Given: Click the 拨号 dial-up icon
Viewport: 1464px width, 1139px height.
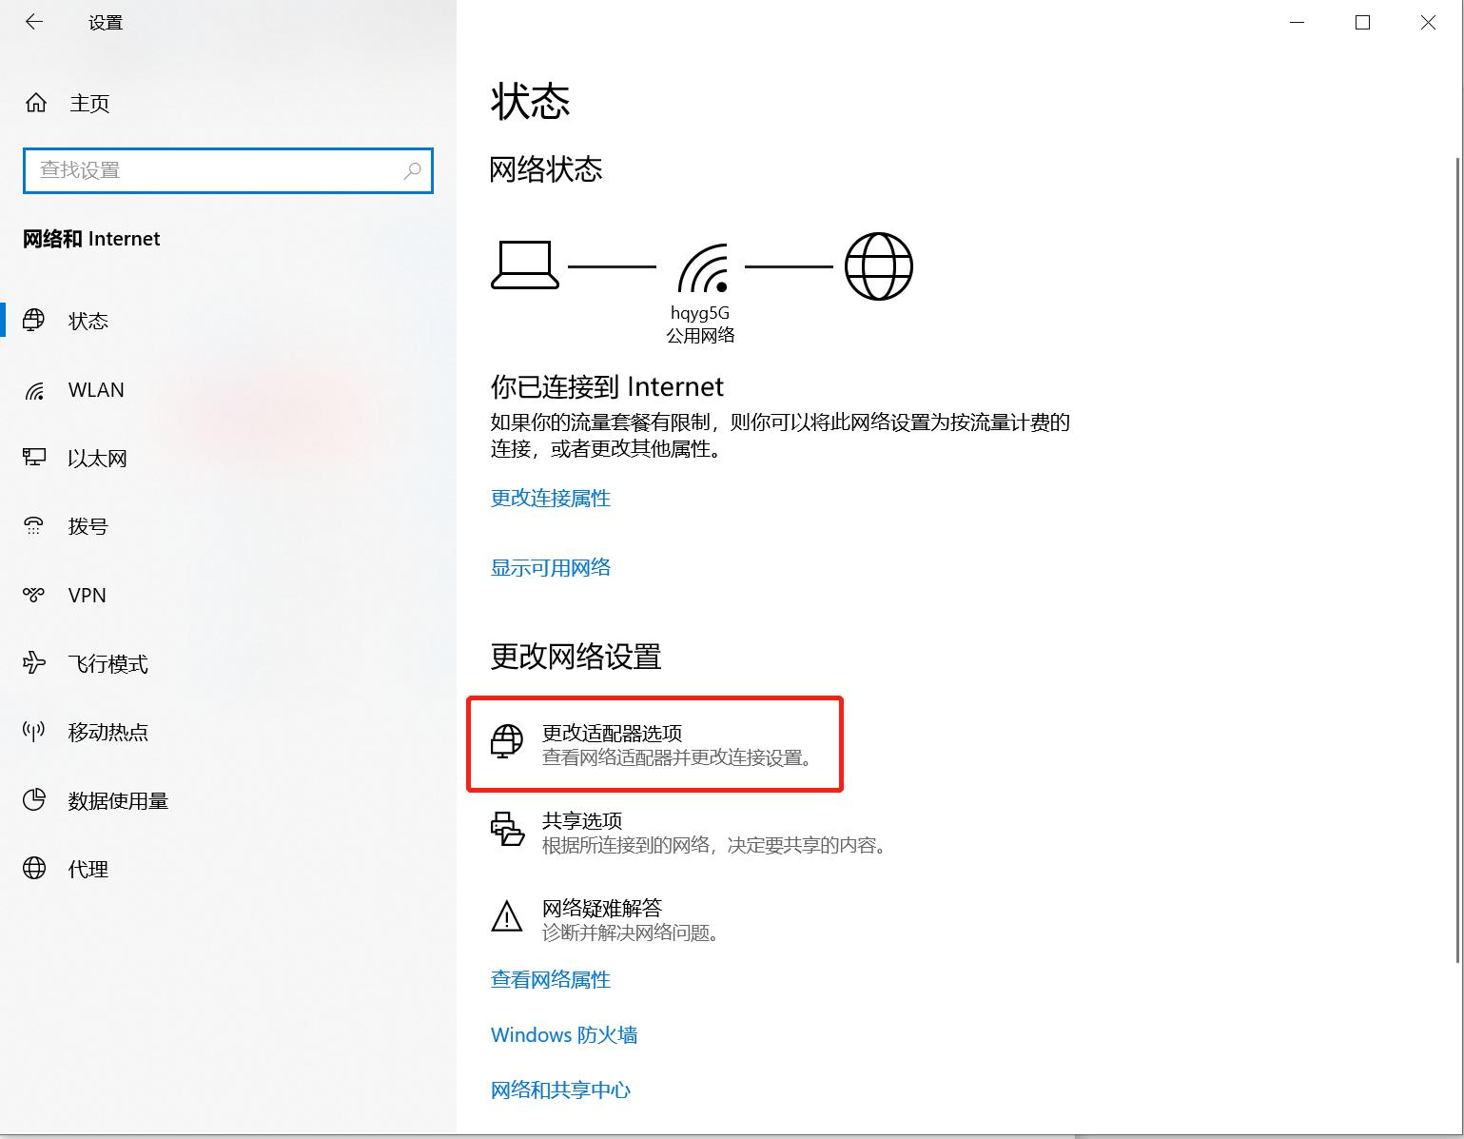Looking at the screenshot, I should (35, 526).
